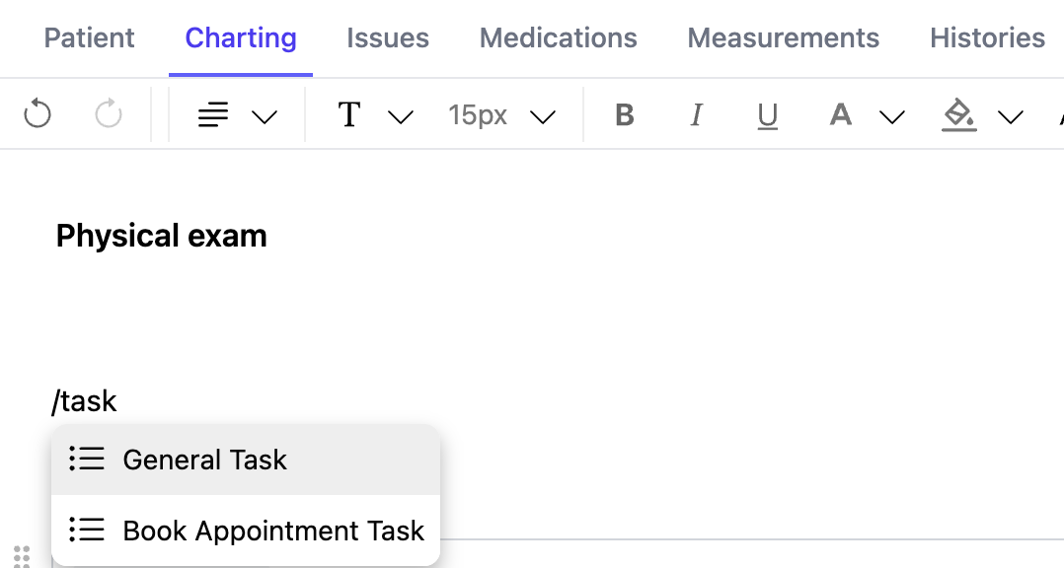This screenshot has width=1064, height=568.
Task: Open the Issues tab
Action: (x=387, y=38)
